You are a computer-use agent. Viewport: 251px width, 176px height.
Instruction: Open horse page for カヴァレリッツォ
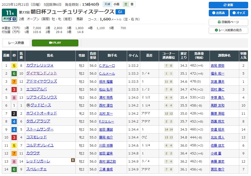pyautogui.click(x=40, y=65)
